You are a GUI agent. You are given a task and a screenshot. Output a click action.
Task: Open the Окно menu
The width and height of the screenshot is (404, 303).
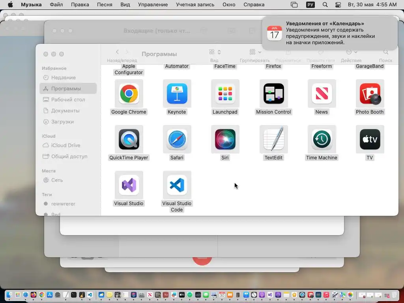229,5
